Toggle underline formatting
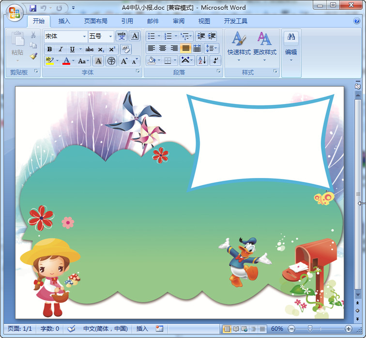366x338 pixels. [x=72, y=49]
